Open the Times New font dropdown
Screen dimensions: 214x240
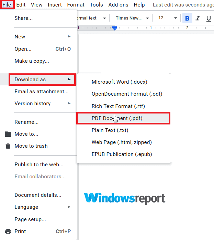[x=132, y=18]
